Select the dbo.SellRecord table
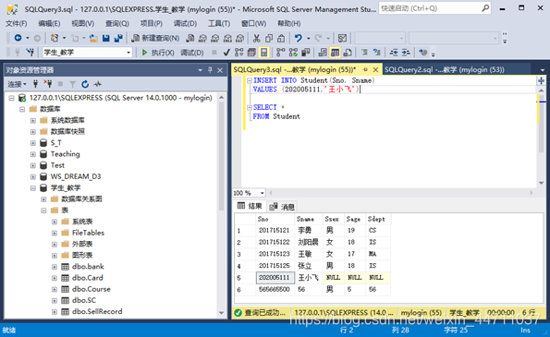 [97, 311]
